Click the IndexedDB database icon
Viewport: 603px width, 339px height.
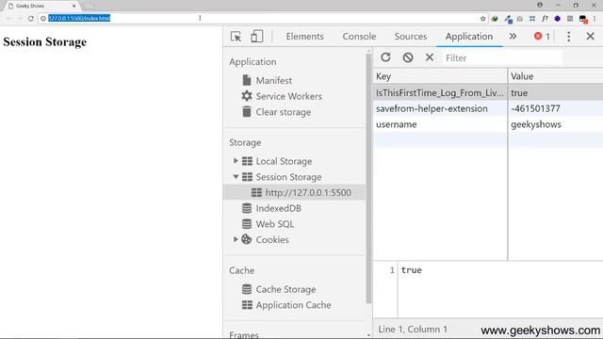247,208
